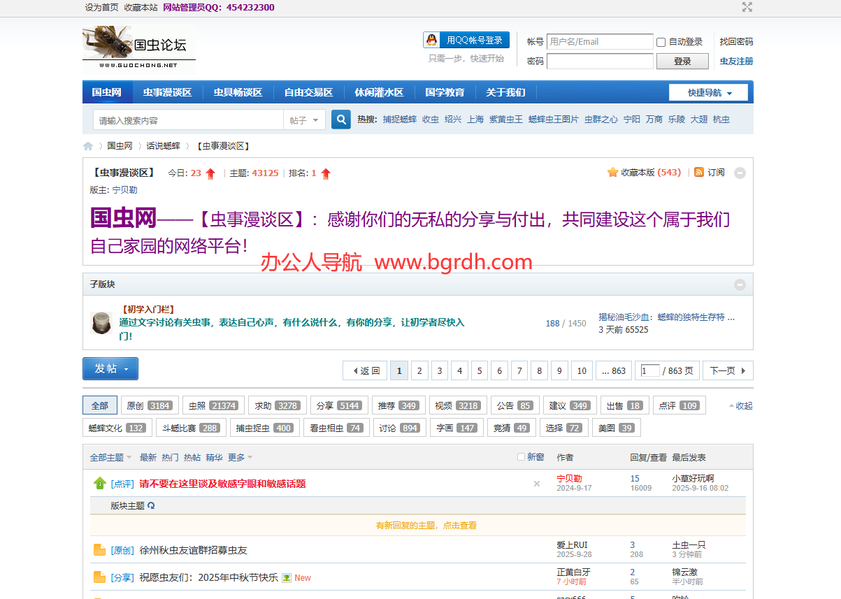841x599 pixels.
Task: Select the 虫照 thread category tab
Action: (x=213, y=405)
